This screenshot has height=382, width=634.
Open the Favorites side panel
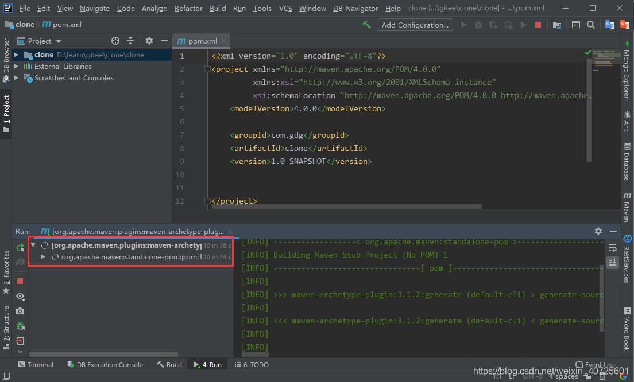click(x=6, y=272)
